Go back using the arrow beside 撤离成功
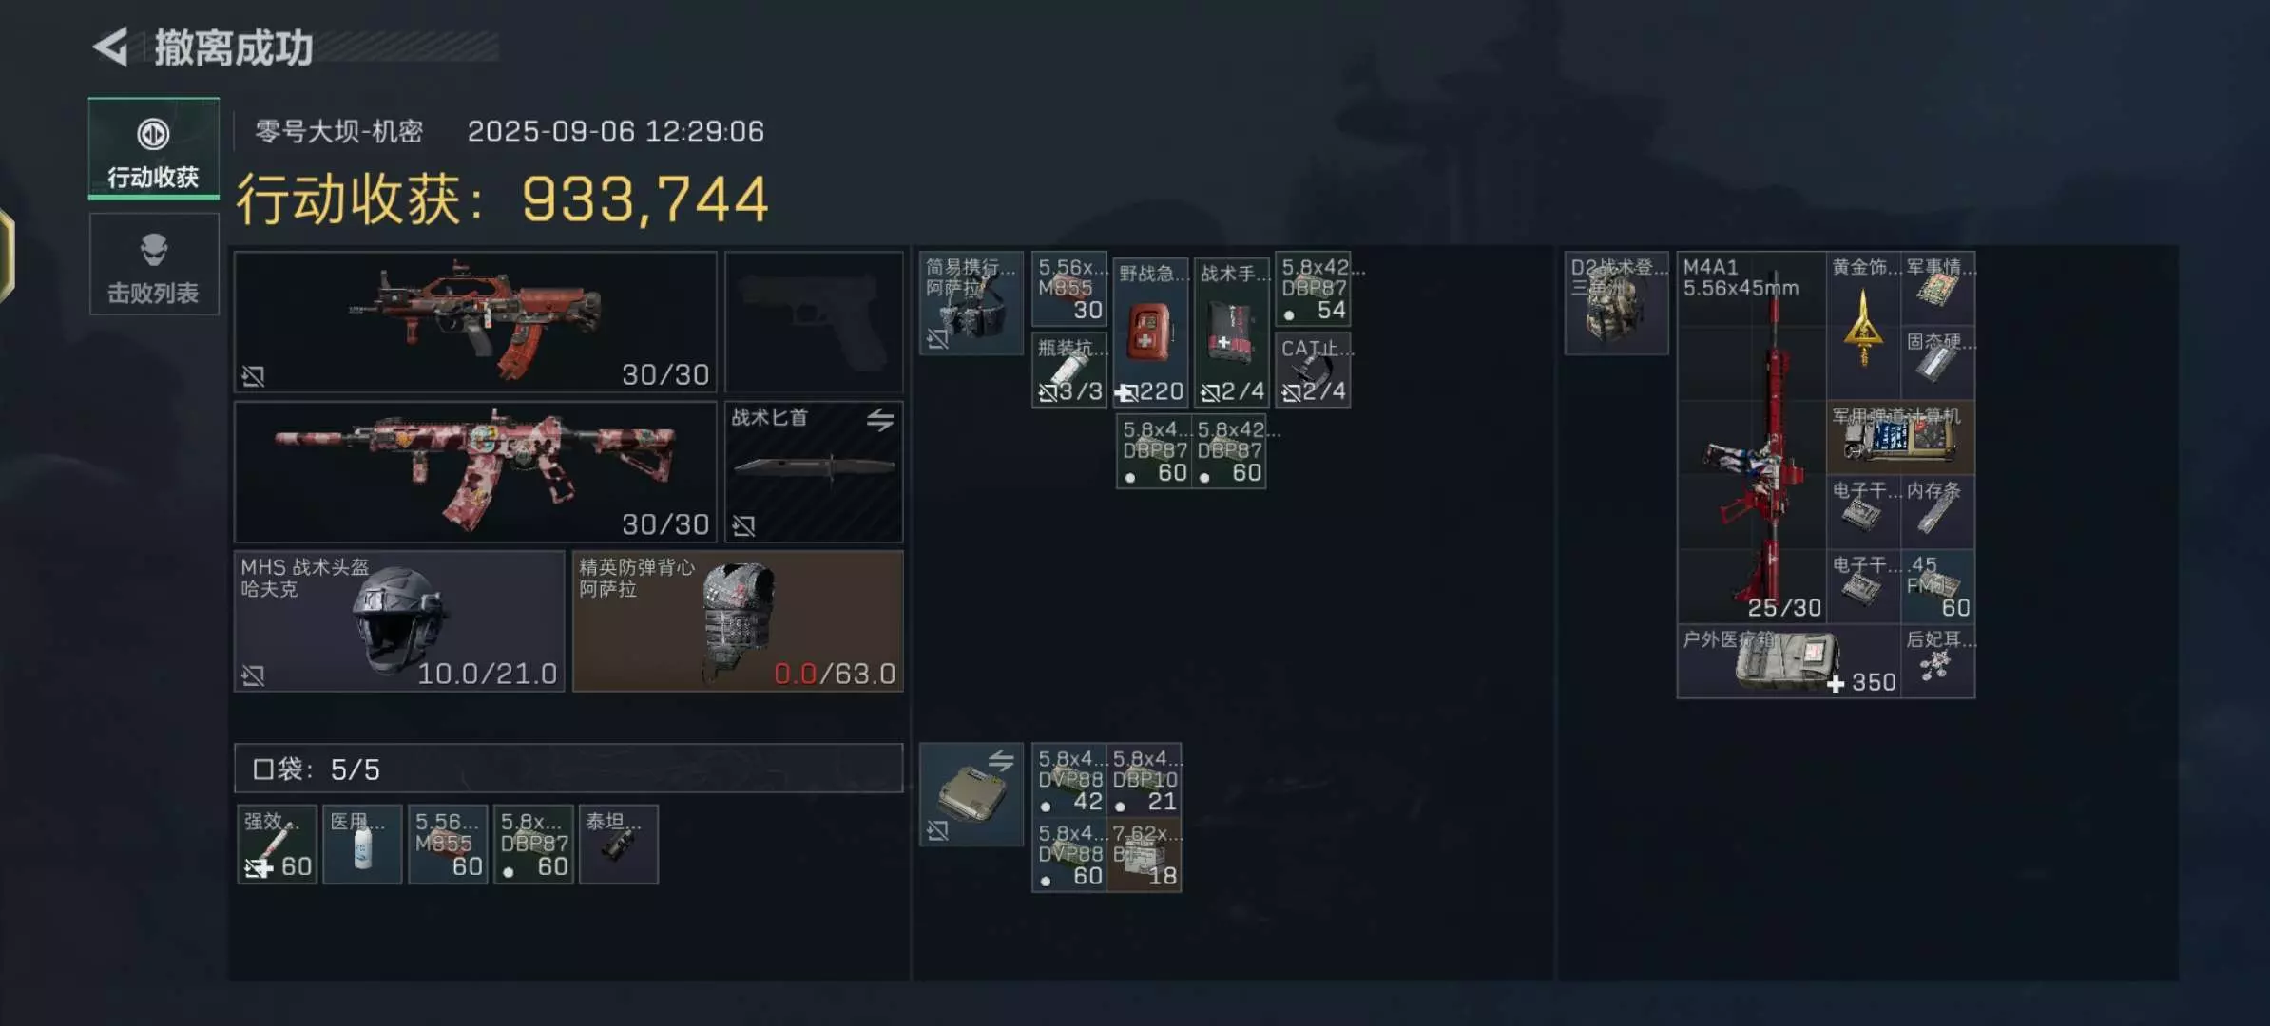This screenshot has height=1026, width=2270. point(111,47)
